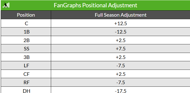Viewport: 190px width, 93px height.
Task: Select the 3B position cell
Action: pos(26,57)
